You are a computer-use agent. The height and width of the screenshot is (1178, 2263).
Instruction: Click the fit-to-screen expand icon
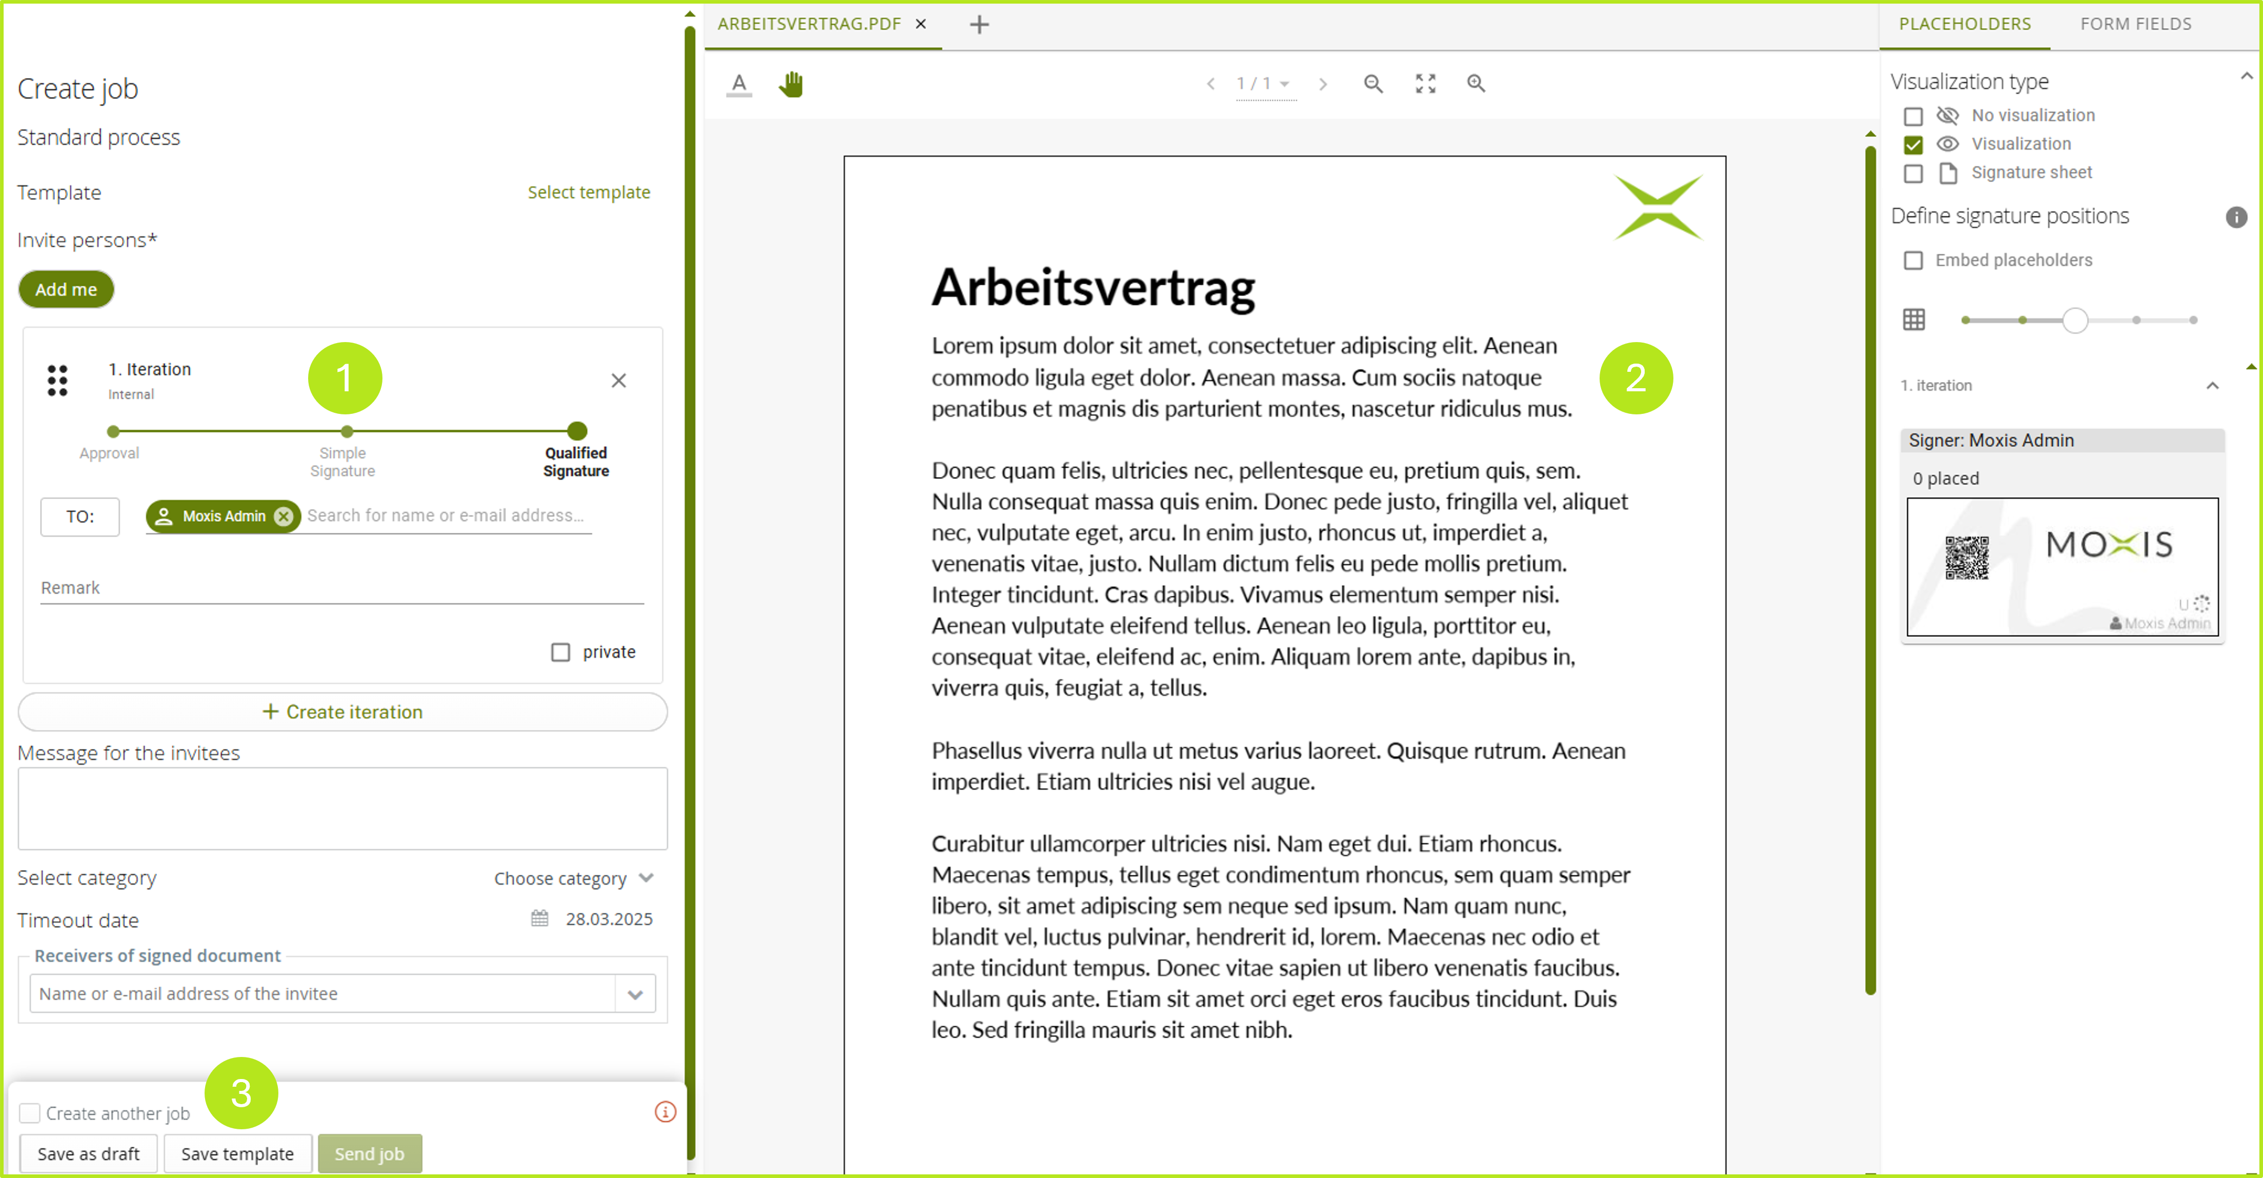click(x=1423, y=83)
